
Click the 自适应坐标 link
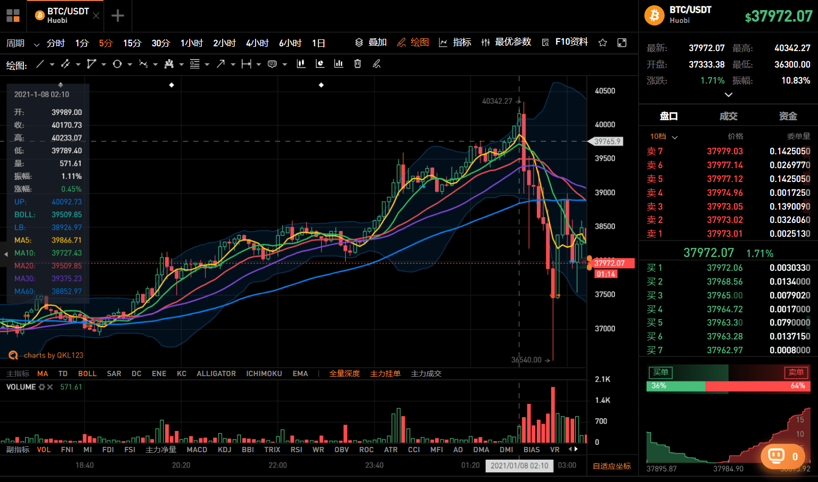[612, 466]
